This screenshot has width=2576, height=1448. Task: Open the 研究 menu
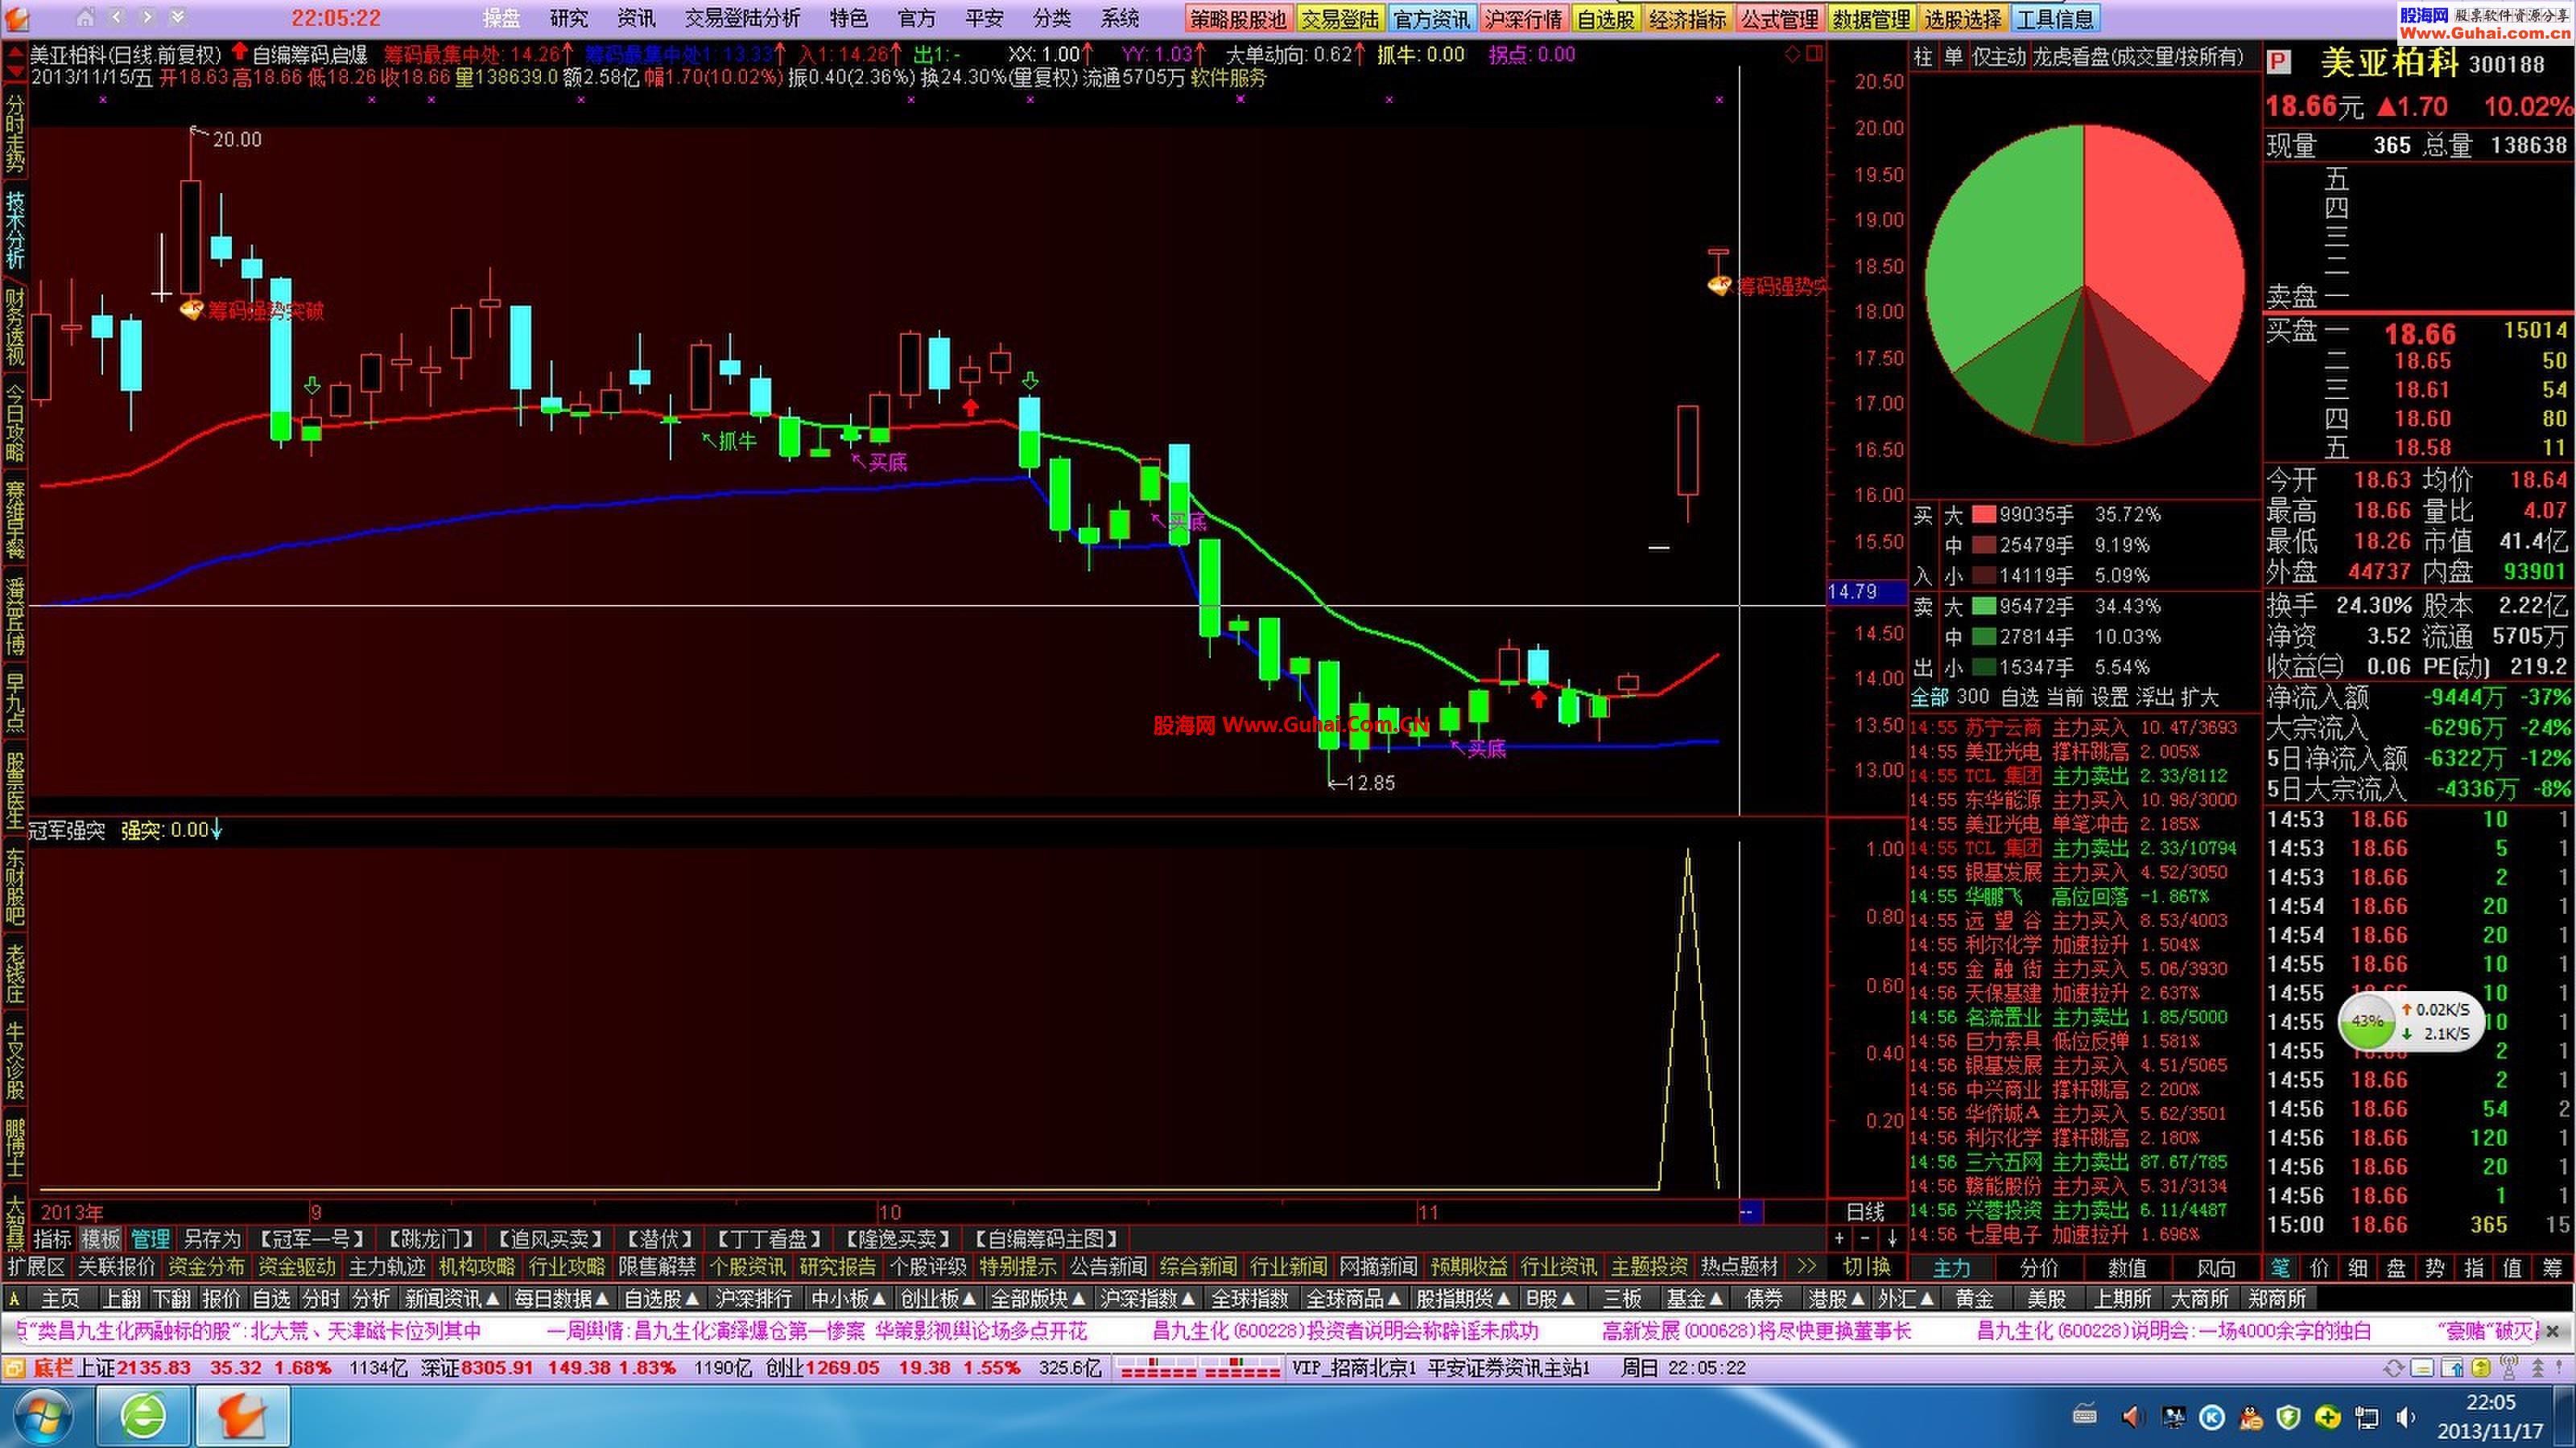point(569,18)
